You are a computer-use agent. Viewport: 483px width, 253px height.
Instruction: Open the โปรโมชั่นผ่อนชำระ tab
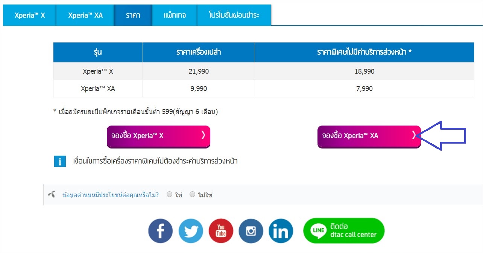(x=234, y=15)
